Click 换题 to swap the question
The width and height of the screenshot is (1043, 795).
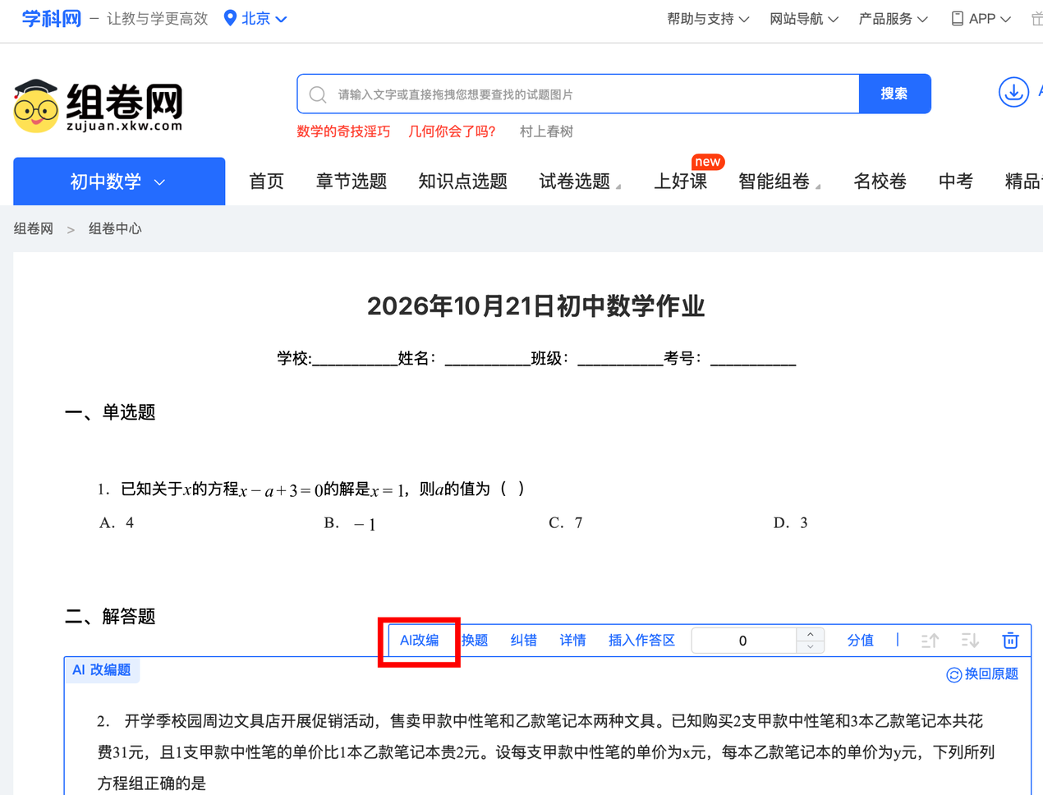tap(475, 641)
